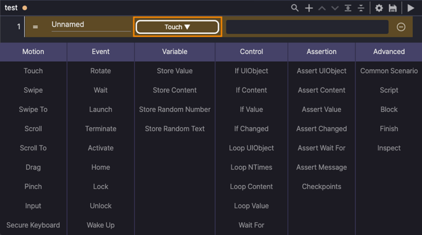Select Common Scenario under Advanced
Viewport: 422px width, 235px height.
click(x=389, y=71)
